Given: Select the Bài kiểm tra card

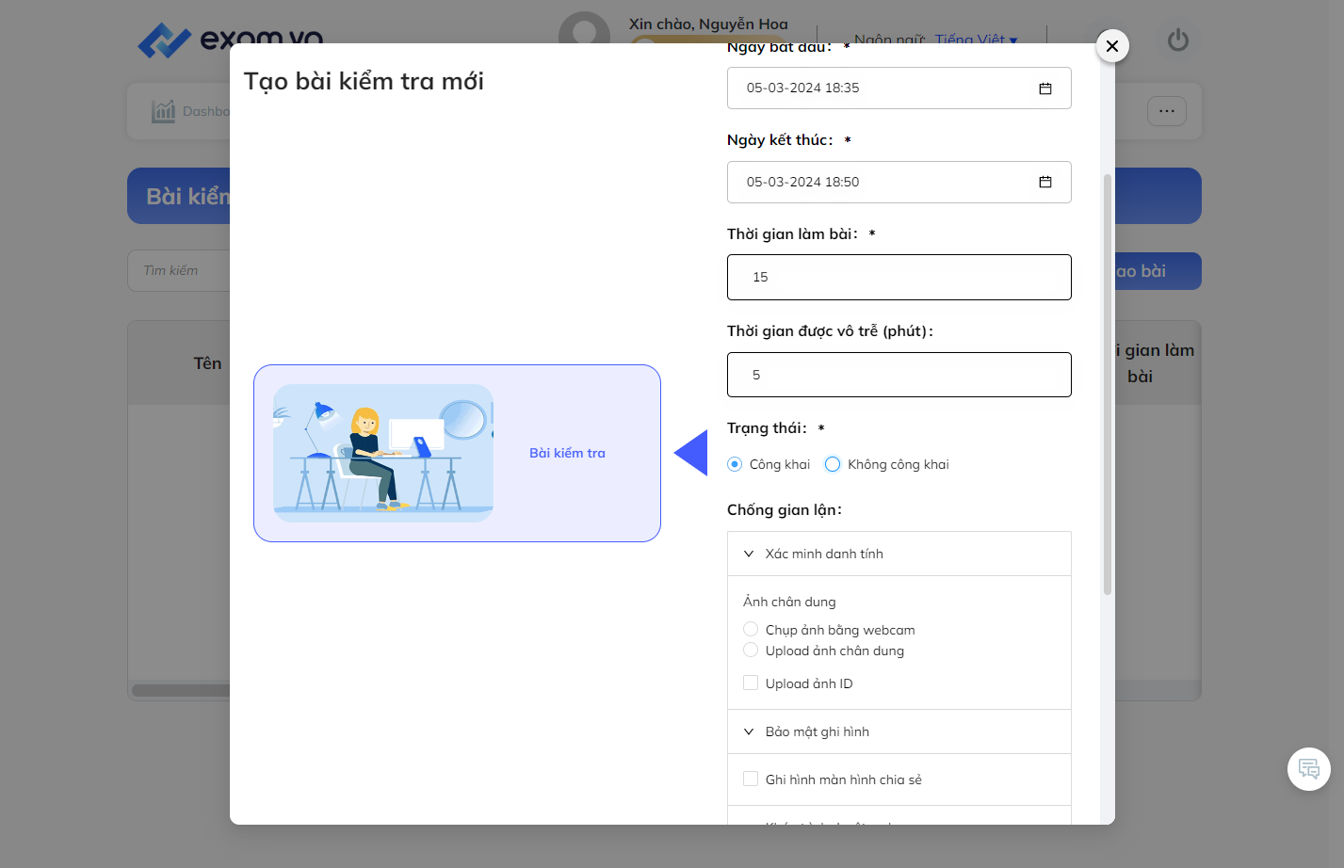Looking at the screenshot, I should (457, 453).
